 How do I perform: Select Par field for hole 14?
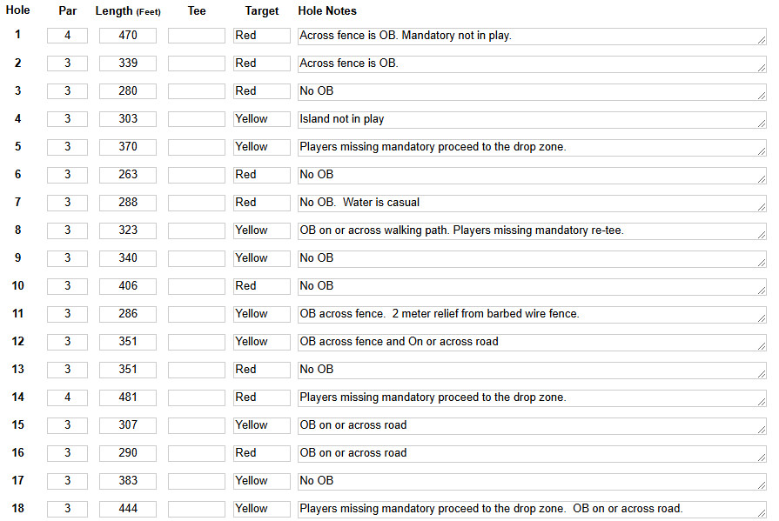point(68,397)
